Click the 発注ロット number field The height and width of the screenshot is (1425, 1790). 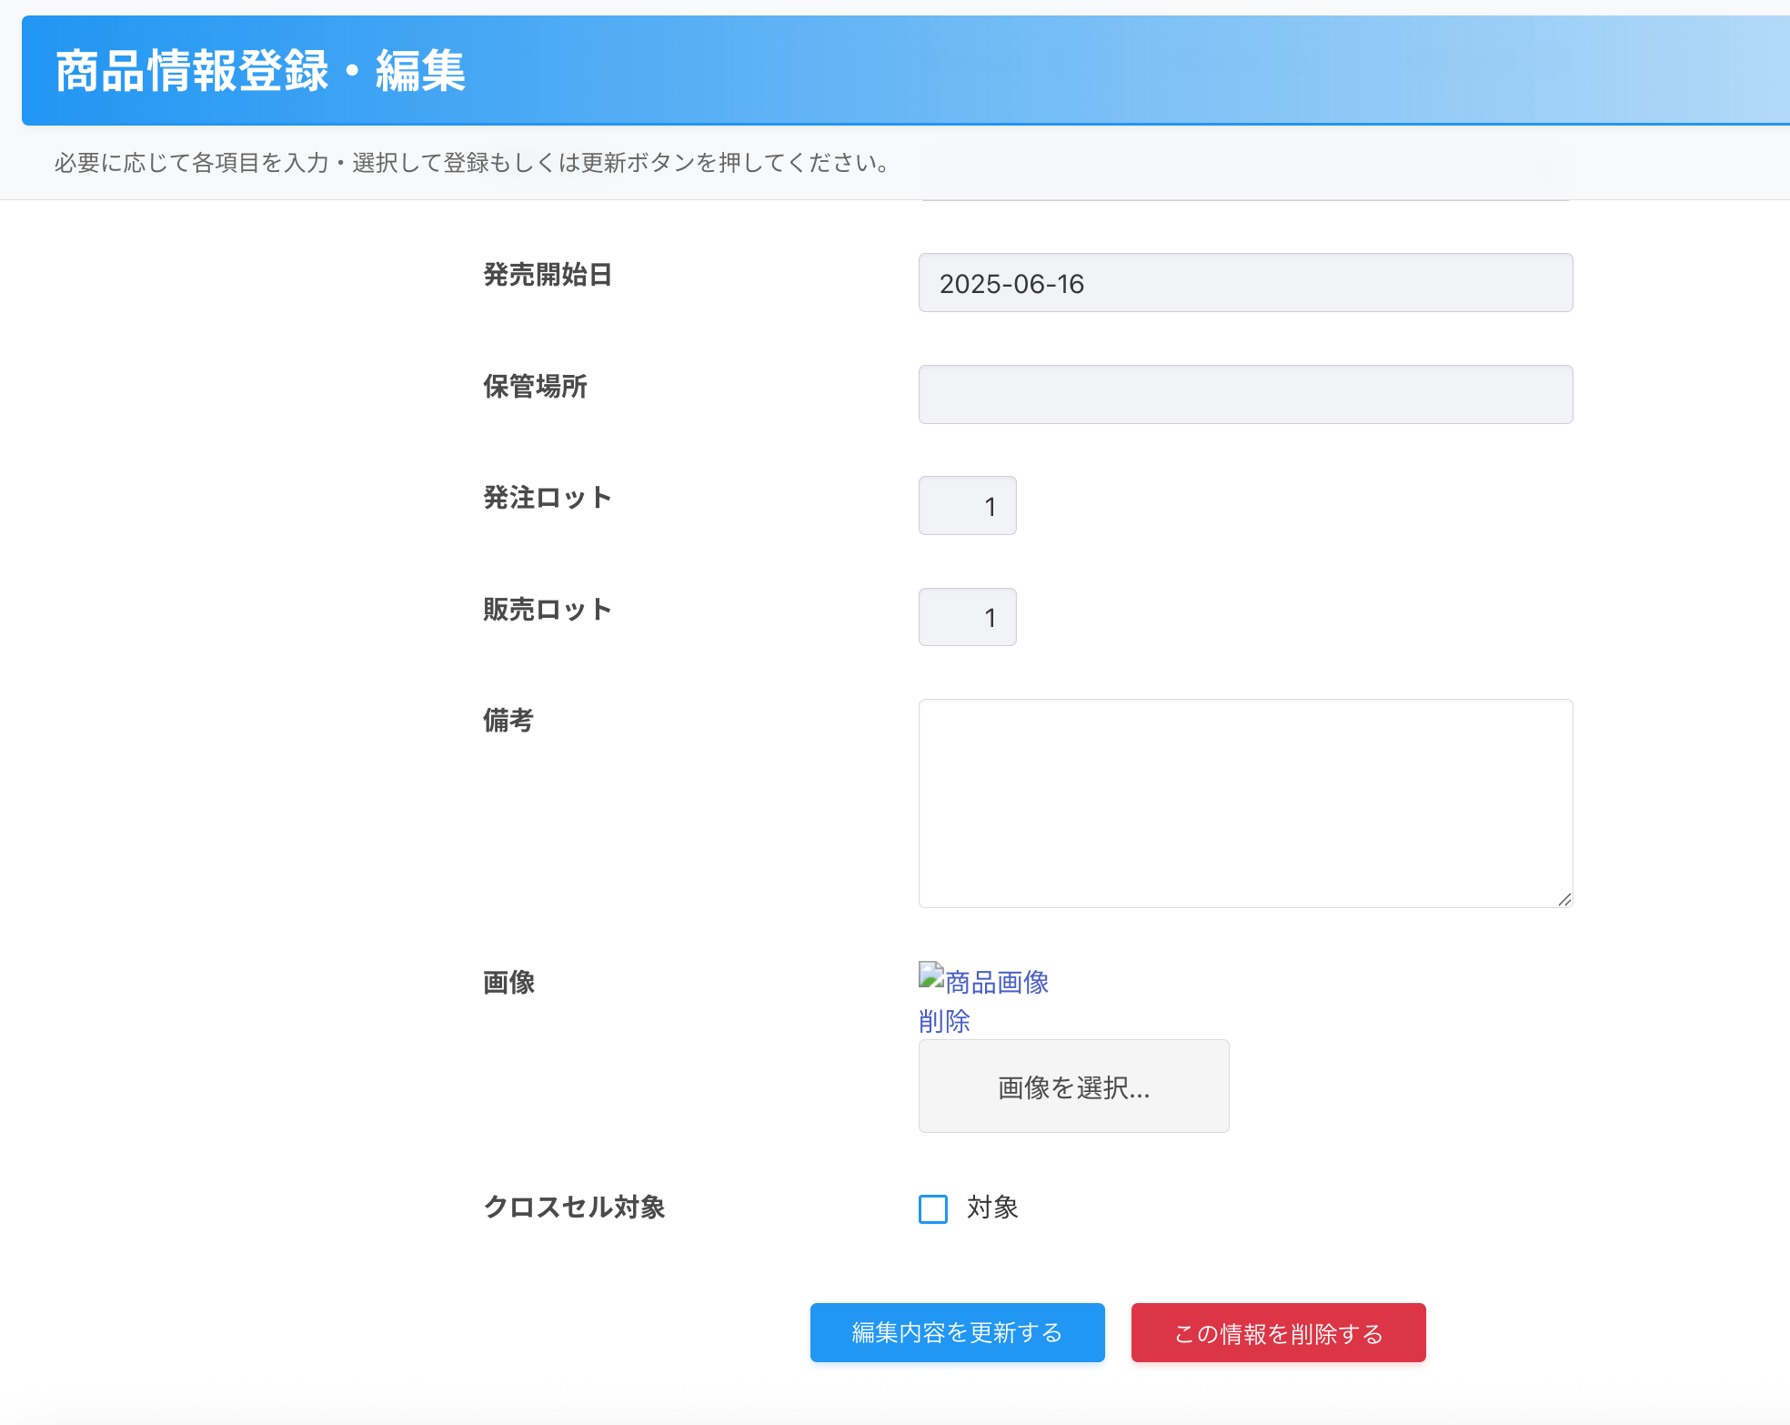(967, 506)
